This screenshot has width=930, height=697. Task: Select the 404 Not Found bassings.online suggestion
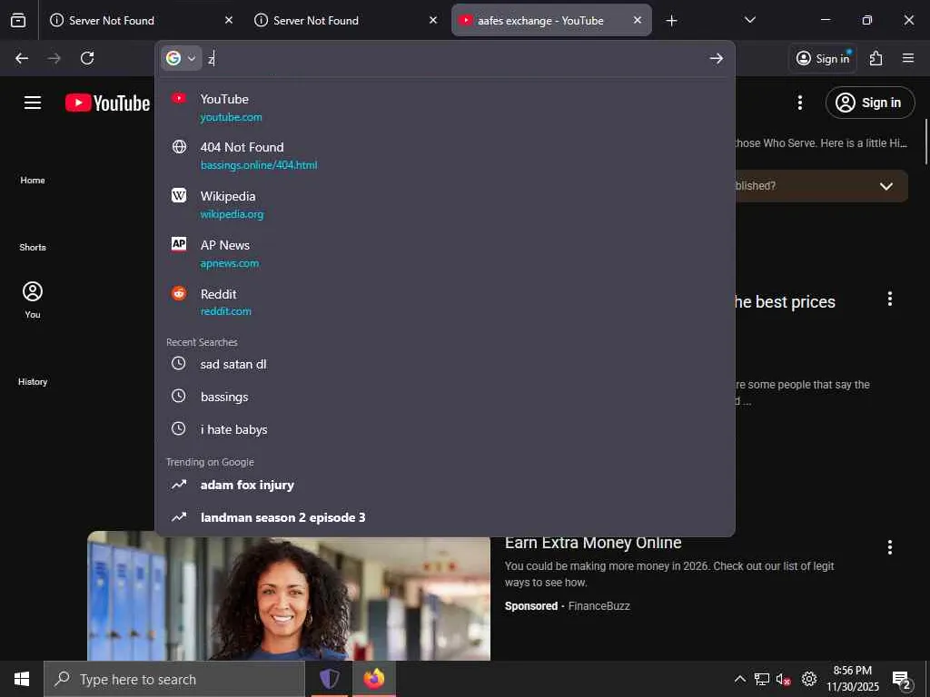pos(445,156)
